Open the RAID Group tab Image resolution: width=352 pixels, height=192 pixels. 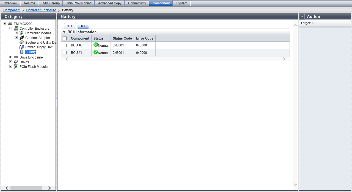pos(51,3)
